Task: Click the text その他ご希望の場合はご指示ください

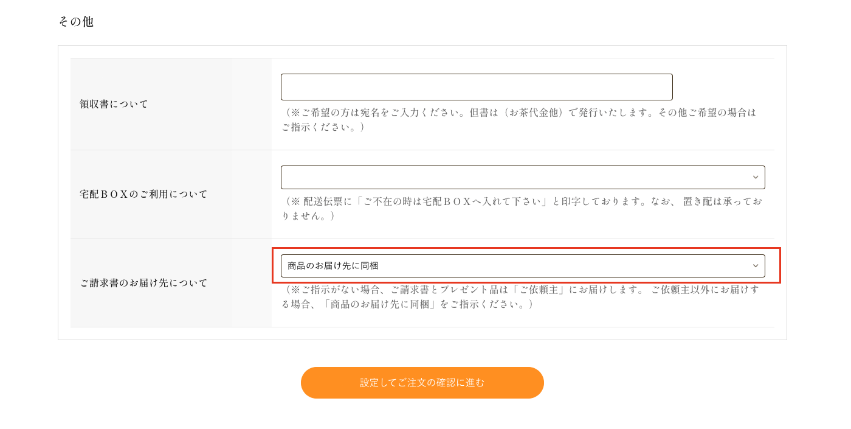Action: tap(519, 120)
